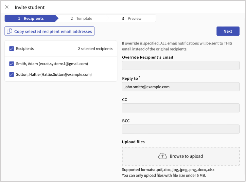Focus the Override Recipient's Email field
The width and height of the screenshot is (246, 182).
pos(180,66)
